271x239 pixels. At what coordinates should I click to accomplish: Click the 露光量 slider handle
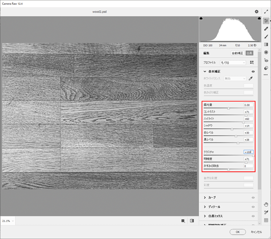[229, 108]
